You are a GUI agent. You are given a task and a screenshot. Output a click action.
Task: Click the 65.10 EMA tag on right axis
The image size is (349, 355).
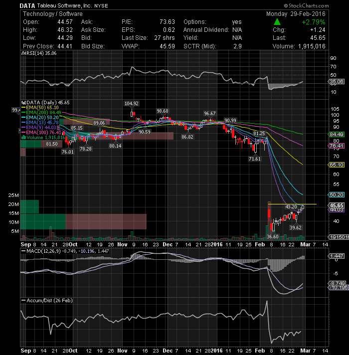(x=337, y=165)
